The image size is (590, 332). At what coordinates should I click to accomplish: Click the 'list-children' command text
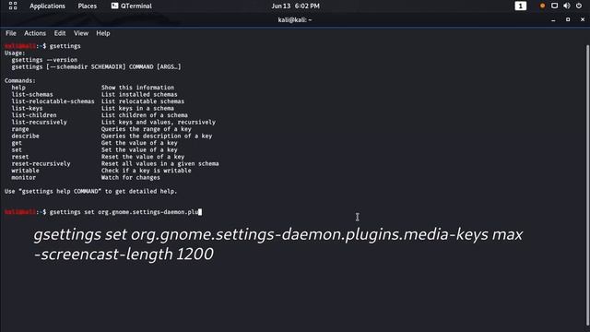[34, 115]
